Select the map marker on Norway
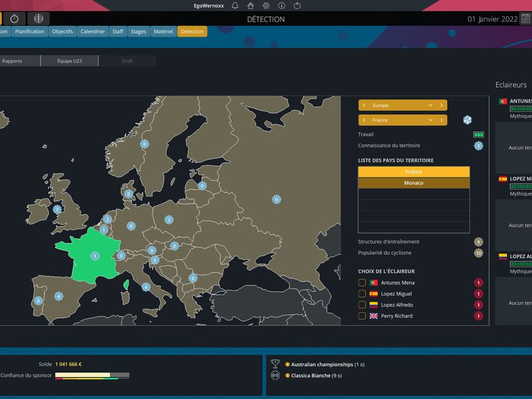 click(x=144, y=144)
